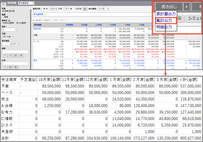Click the 12月度 column header
203x142 pixels.
[113, 25]
